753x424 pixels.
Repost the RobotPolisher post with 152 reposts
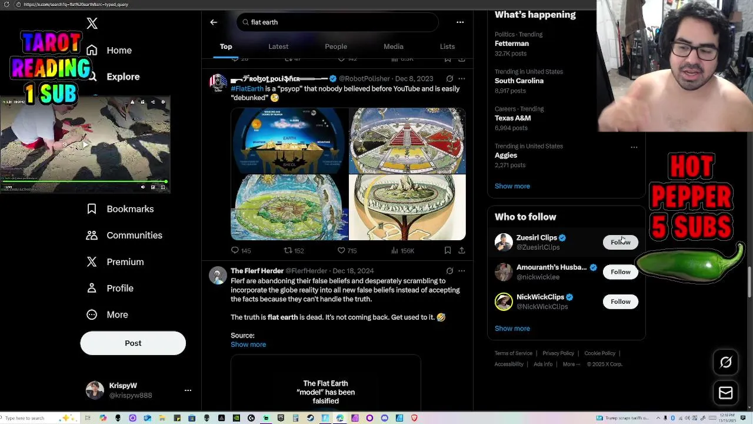[x=294, y=251]
